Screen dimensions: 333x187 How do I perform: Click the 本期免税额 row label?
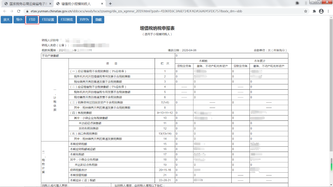pos(77,155)
